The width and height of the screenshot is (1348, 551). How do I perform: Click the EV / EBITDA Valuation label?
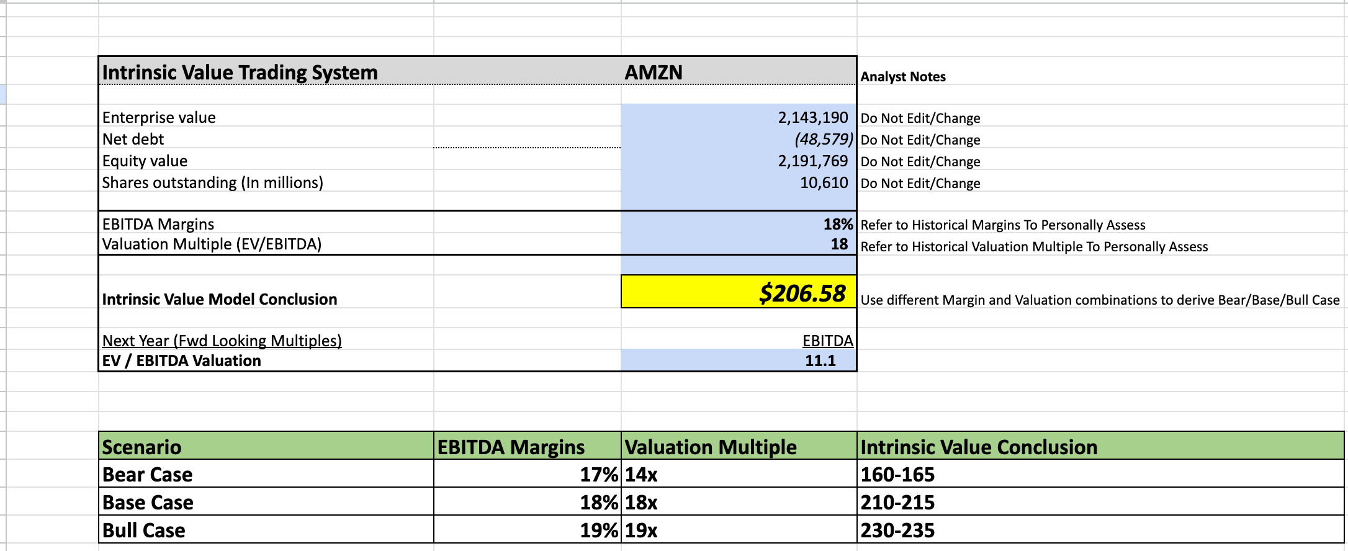[181, 361]
